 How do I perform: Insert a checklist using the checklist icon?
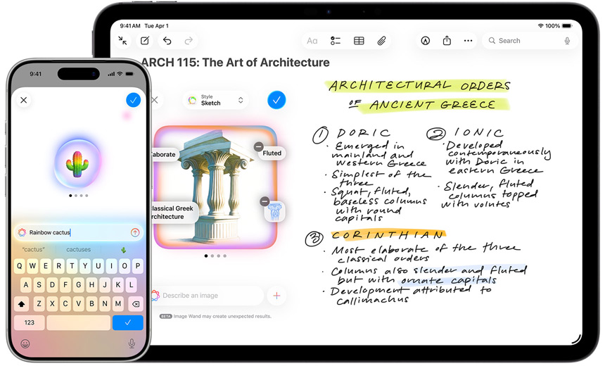coord(336,41)
